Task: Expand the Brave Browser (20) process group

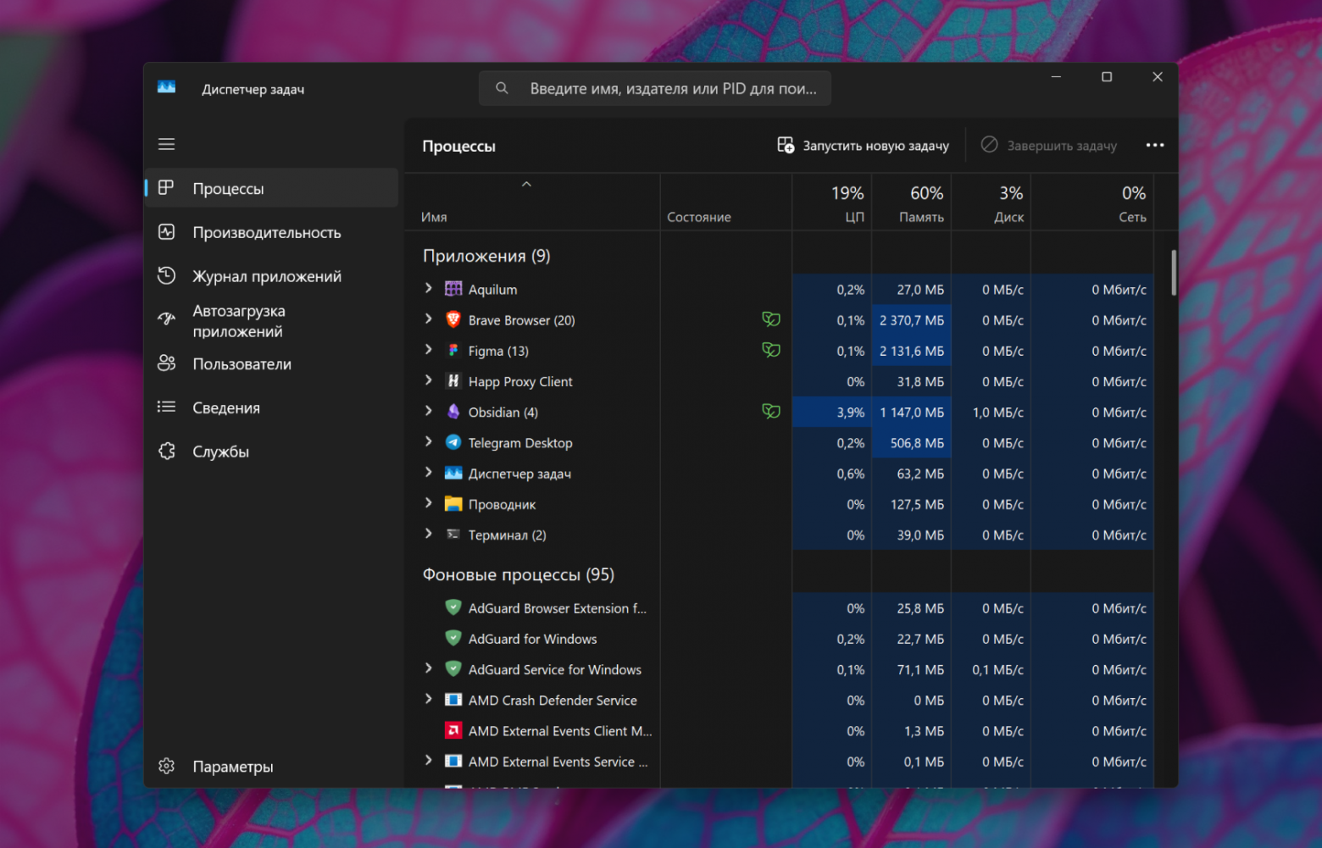Action: [428, 319]
